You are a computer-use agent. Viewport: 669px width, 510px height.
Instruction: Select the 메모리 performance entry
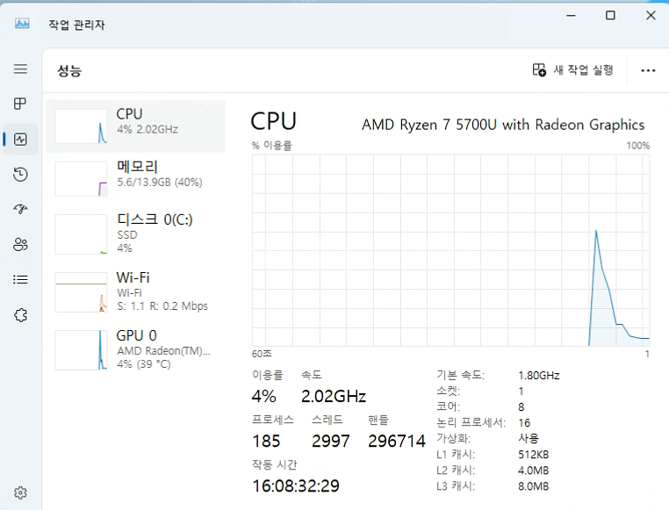[x=136, y=178]
